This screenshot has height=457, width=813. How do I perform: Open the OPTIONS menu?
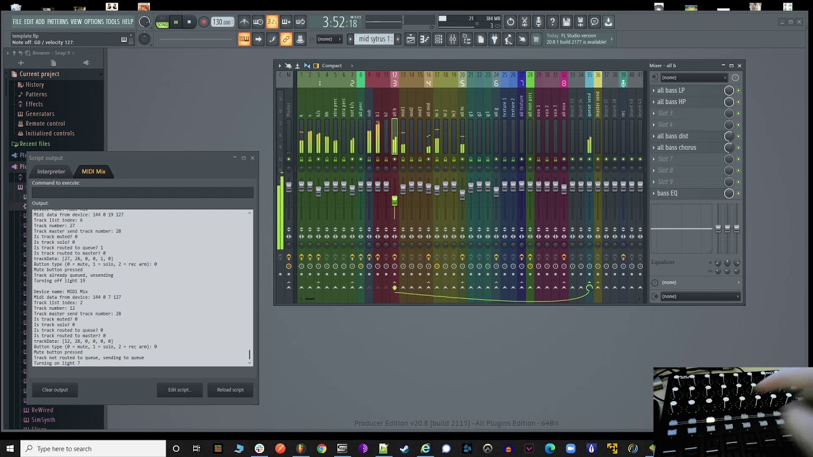tap(93, 22)
